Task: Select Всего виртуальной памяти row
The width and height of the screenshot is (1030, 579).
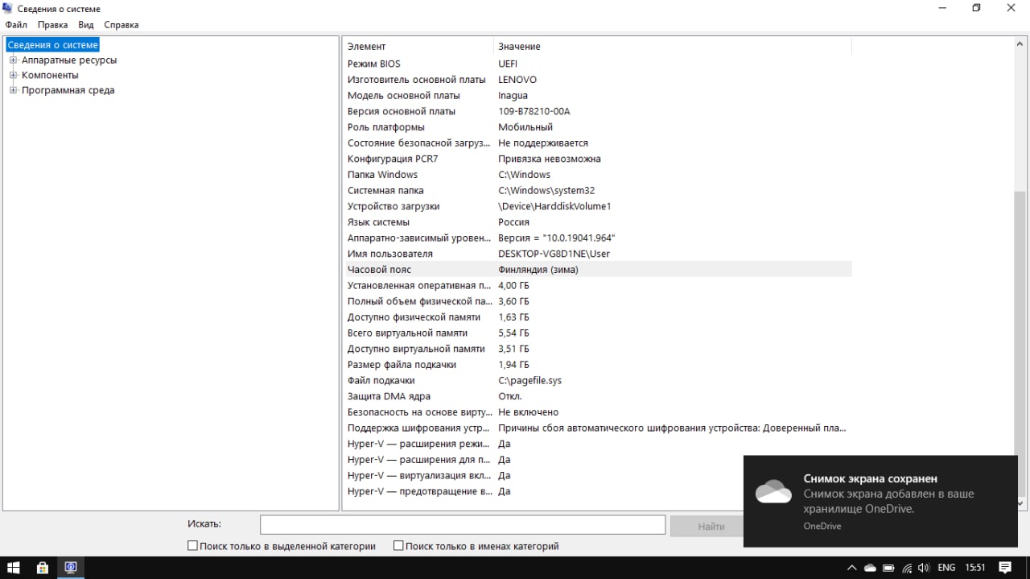Action: point(598,333)
